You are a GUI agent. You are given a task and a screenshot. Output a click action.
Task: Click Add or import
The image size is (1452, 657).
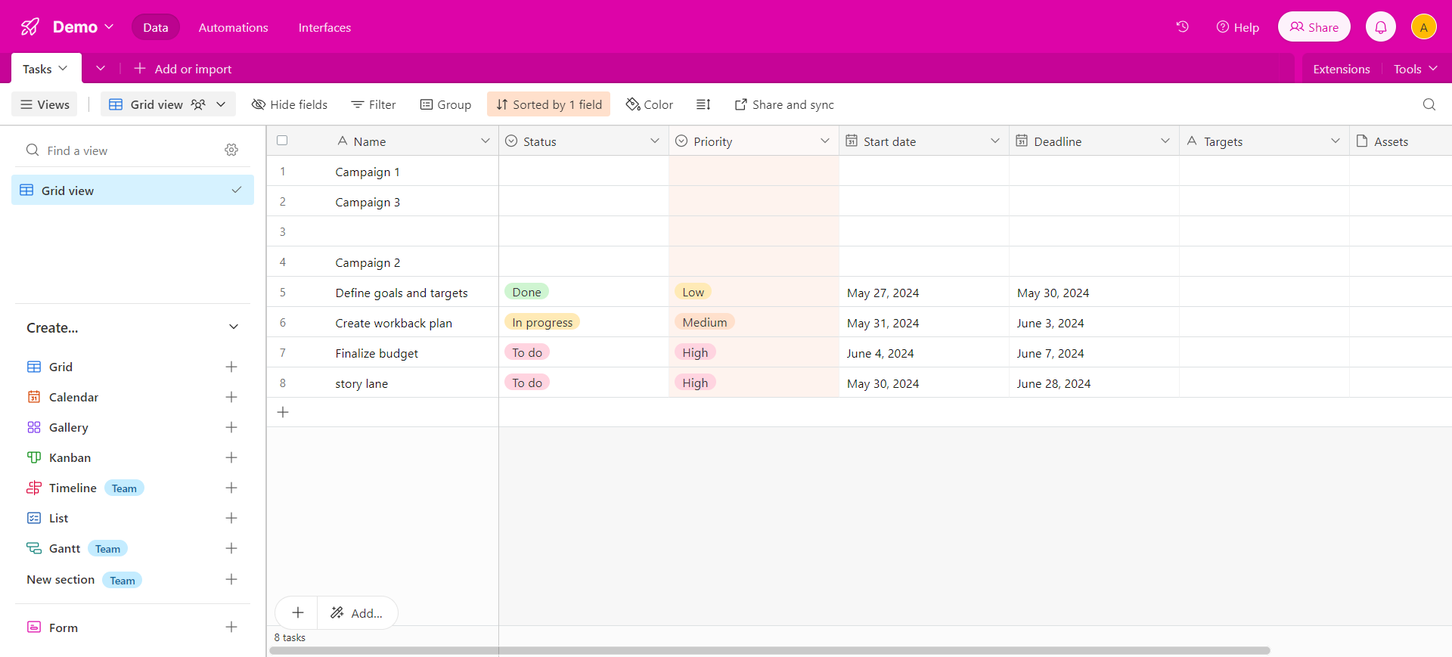click(182, 69)
